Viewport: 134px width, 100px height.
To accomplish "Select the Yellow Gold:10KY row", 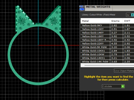I will tap(107, 29).
